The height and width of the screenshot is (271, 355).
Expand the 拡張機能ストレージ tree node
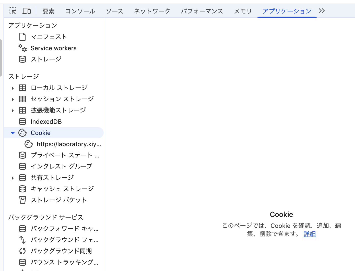13,110
